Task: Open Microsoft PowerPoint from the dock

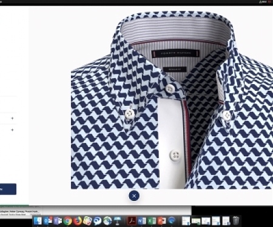Action: pyautogui.click(x=162, y=221)
